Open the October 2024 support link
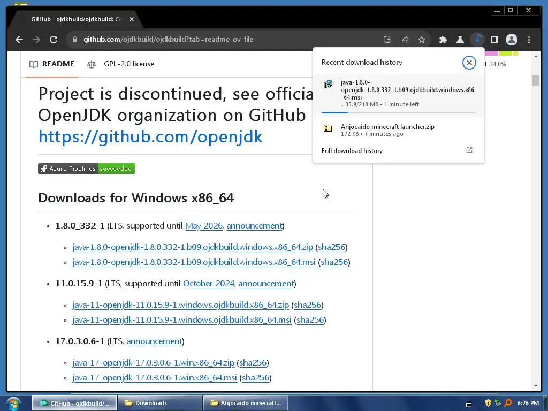This screenshot has height=411, width=548. [x=209, y=284]
